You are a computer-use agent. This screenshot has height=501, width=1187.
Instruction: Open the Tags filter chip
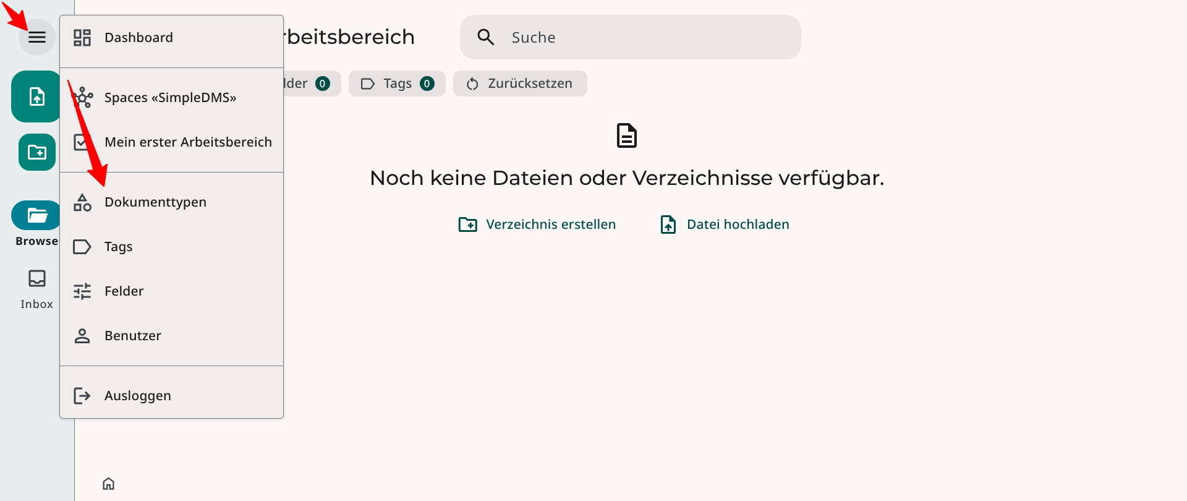(397, 83)
